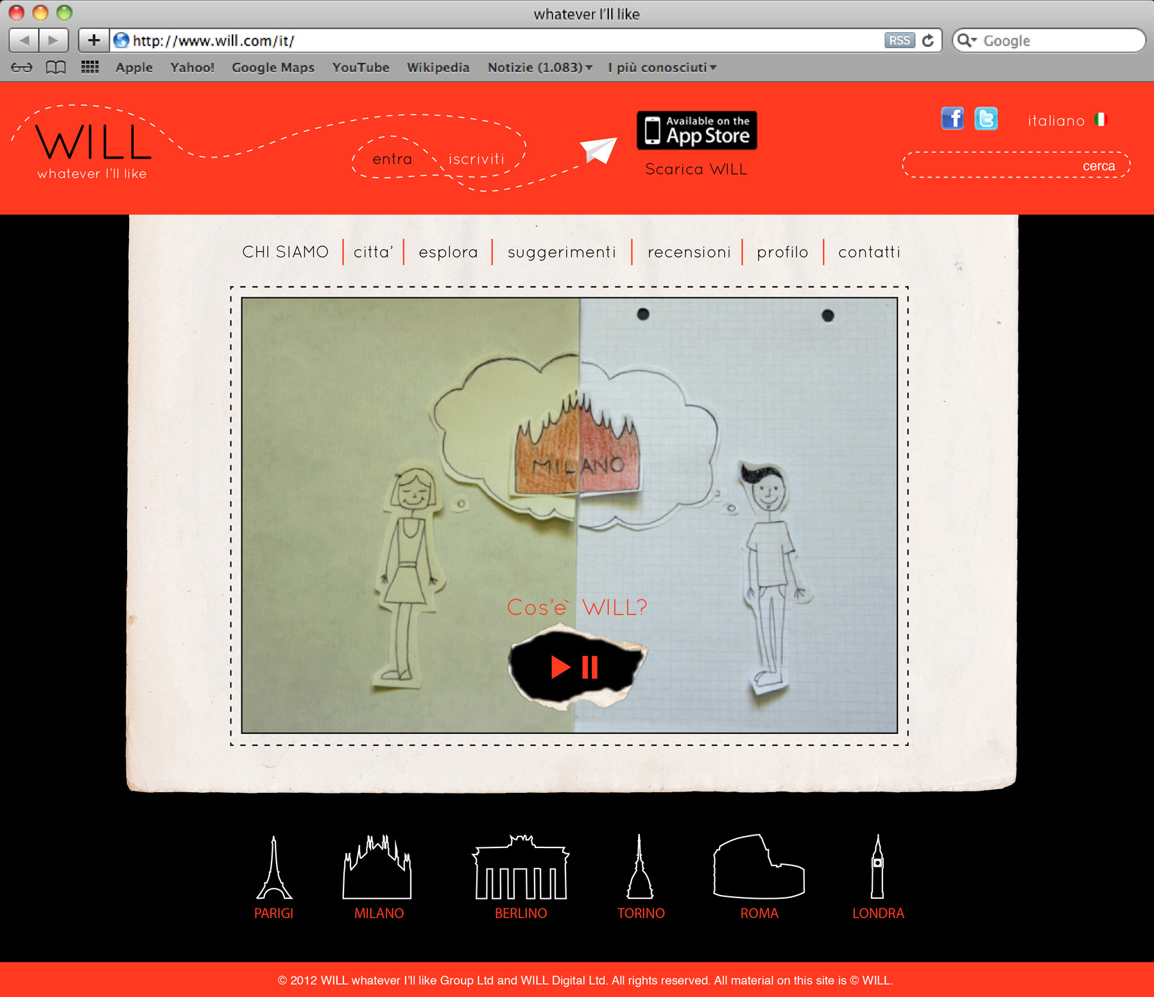Click the LONDRA city label
Image resolution: width=1154 pixels, height=997 pixels.
coord(878,913)
